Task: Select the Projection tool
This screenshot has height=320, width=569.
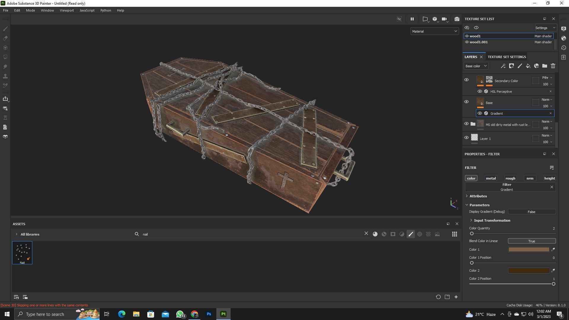Action: pyautogui.click(x=5, y=48)
